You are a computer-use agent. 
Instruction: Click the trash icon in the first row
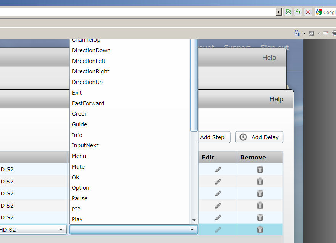click(260, 169)
